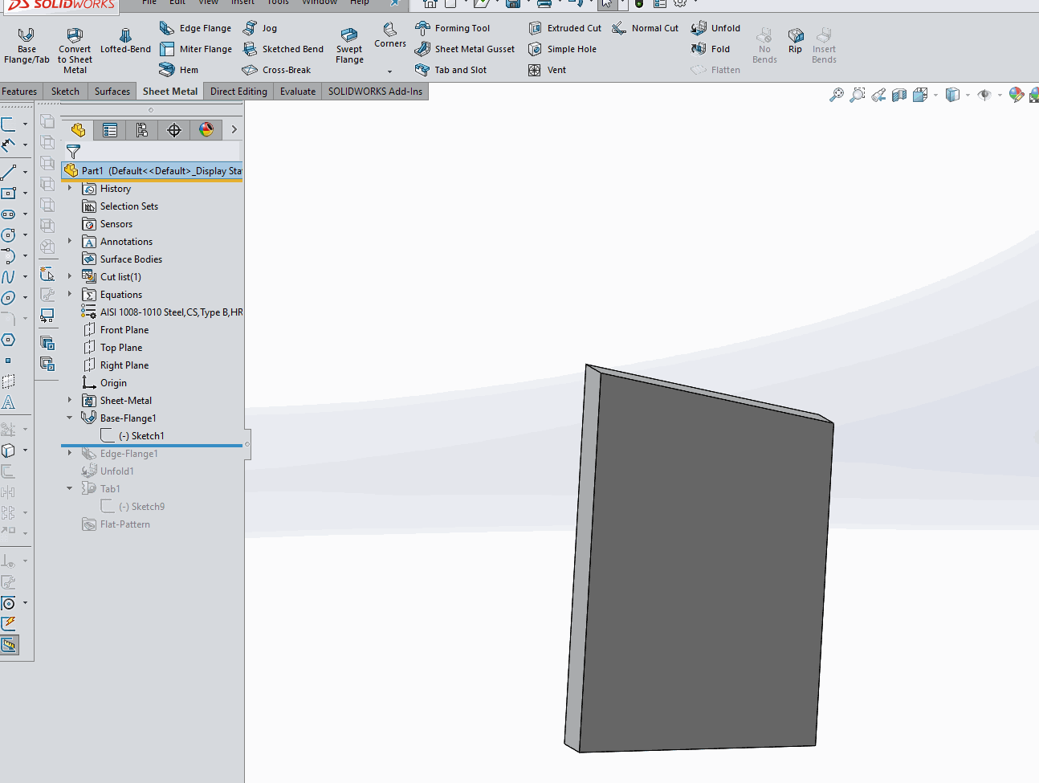1039x783 pixels.
Task: Click the Hem tool
Action: (179, 70)
